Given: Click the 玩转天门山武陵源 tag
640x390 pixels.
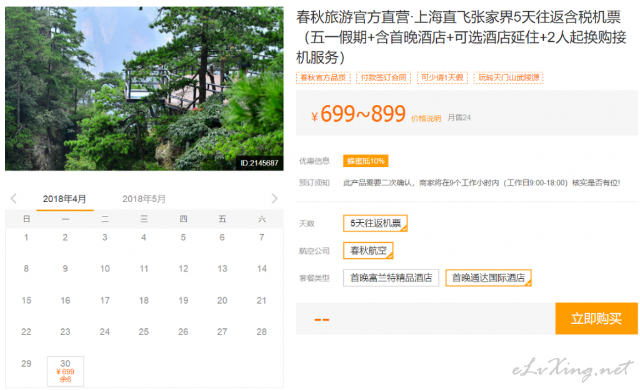Looking at the screenshot, I should (509, 77).
